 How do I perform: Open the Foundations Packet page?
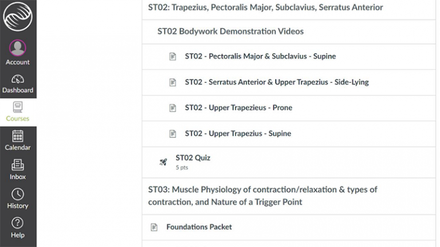coord(199,227)
